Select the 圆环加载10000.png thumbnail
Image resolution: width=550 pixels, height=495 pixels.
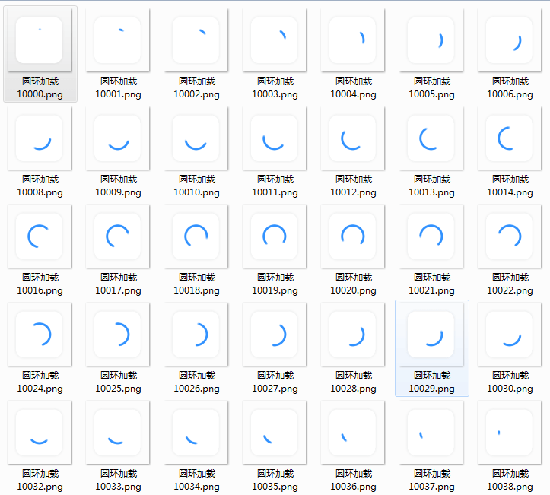[x=40, y=40]
